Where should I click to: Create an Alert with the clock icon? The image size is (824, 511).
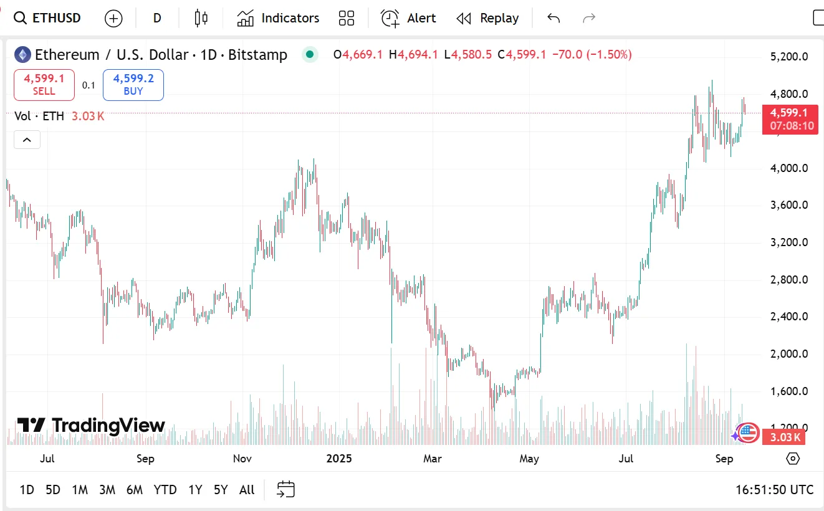[x=408, y=18]
